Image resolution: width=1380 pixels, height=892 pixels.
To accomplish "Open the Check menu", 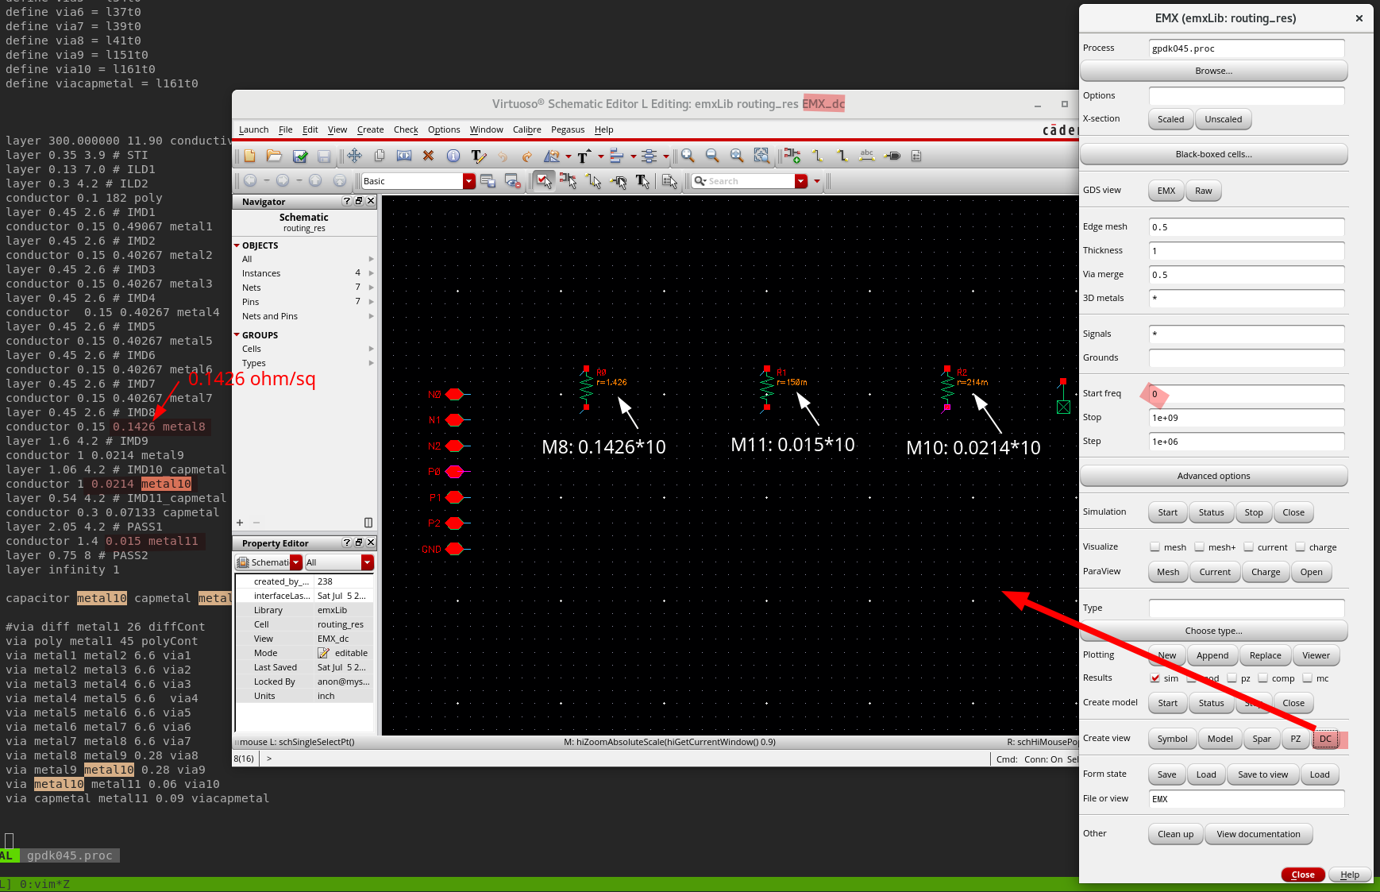I will pyautogui.click(x=406, y=129).
